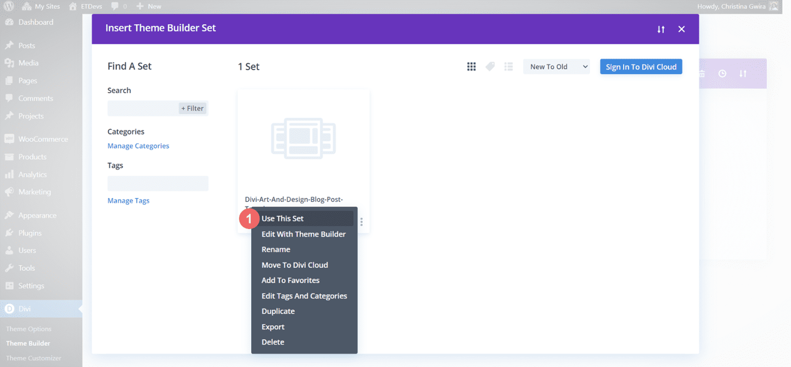The image size is (791, 367).
Task: Select the Divi-Art-And-Design set thumbnail
Action: point(303,138)
